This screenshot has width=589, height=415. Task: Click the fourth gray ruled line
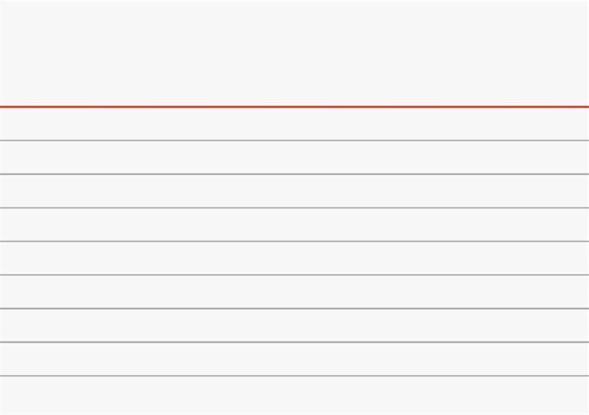click(x=294, y=242)
